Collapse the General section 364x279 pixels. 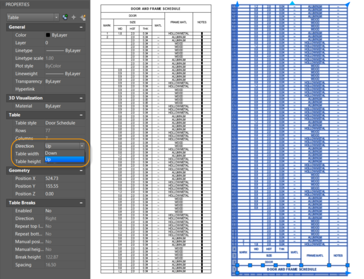click(81, 27)
